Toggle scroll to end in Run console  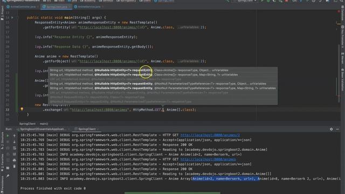[15, 154]
